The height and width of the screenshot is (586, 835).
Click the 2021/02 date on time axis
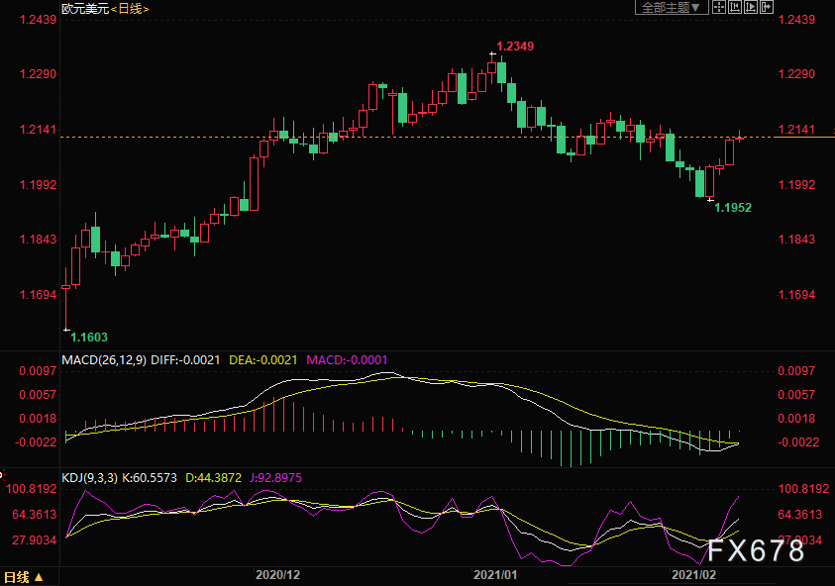tap(693, 575)
